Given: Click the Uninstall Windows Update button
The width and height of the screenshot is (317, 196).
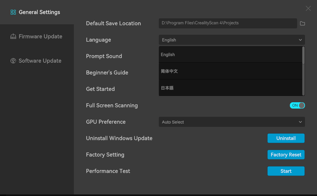Looking at the screenshot, I should pyautogui.click(x=286, y=138).
